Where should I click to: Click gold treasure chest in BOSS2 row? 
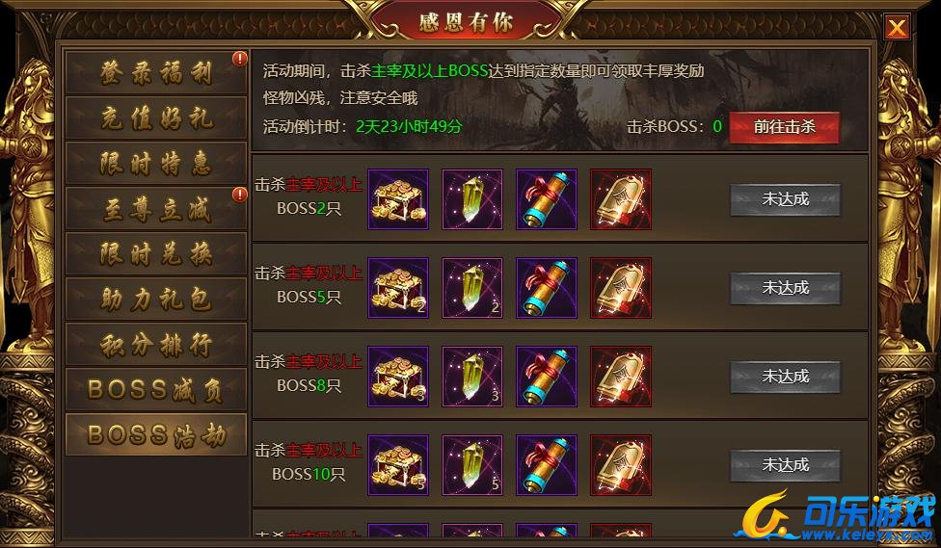398,199
